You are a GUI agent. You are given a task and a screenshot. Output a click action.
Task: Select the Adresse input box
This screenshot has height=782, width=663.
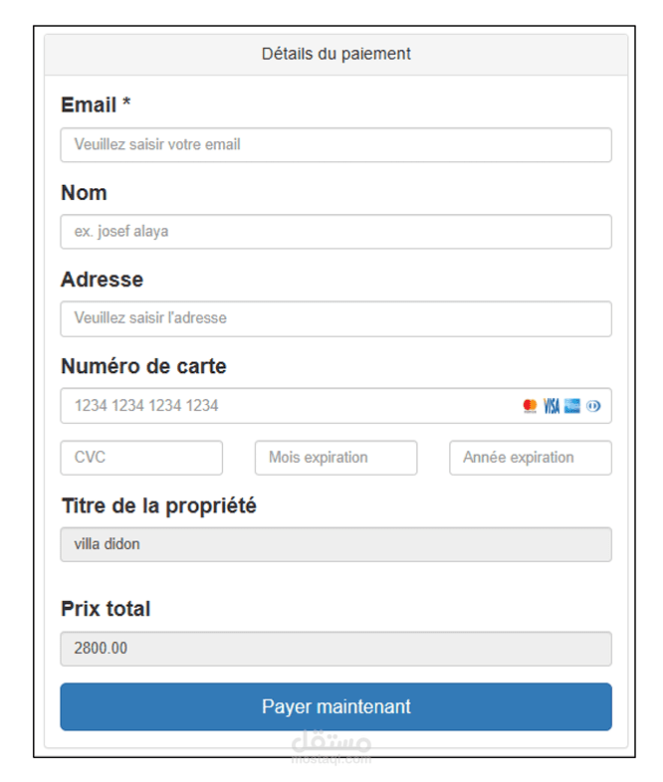point(335,318)
